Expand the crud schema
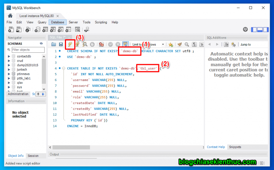The height and width of the screenshot is (170, 274). [x=9, y=61]
